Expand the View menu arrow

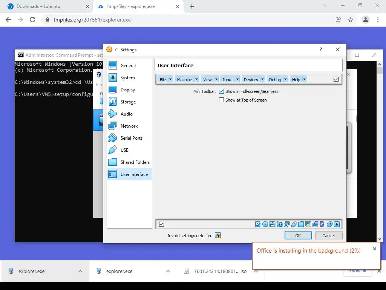[216, 79]
